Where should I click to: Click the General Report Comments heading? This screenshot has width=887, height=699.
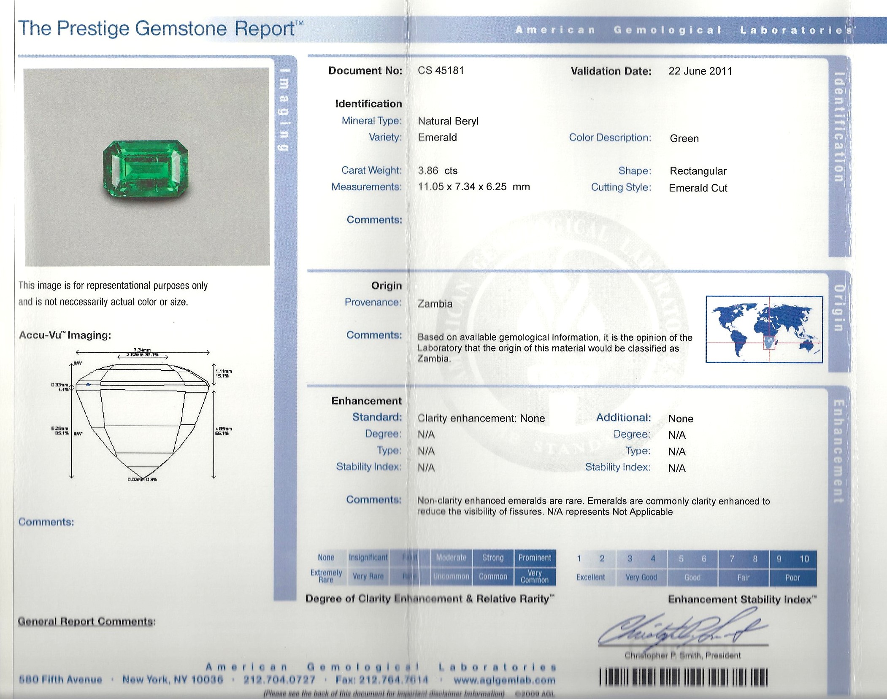(87, 621)
